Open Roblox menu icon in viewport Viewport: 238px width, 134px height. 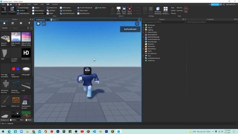[38, 23]
